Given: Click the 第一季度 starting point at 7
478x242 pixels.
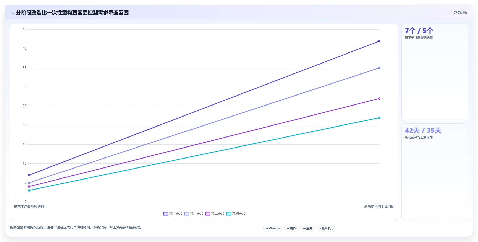Looking at the screenshot, I should (29, 175).
